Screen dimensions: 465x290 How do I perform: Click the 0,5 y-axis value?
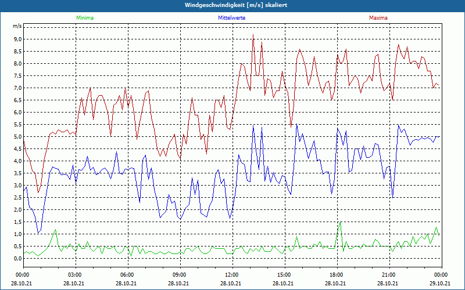point(17,246)
